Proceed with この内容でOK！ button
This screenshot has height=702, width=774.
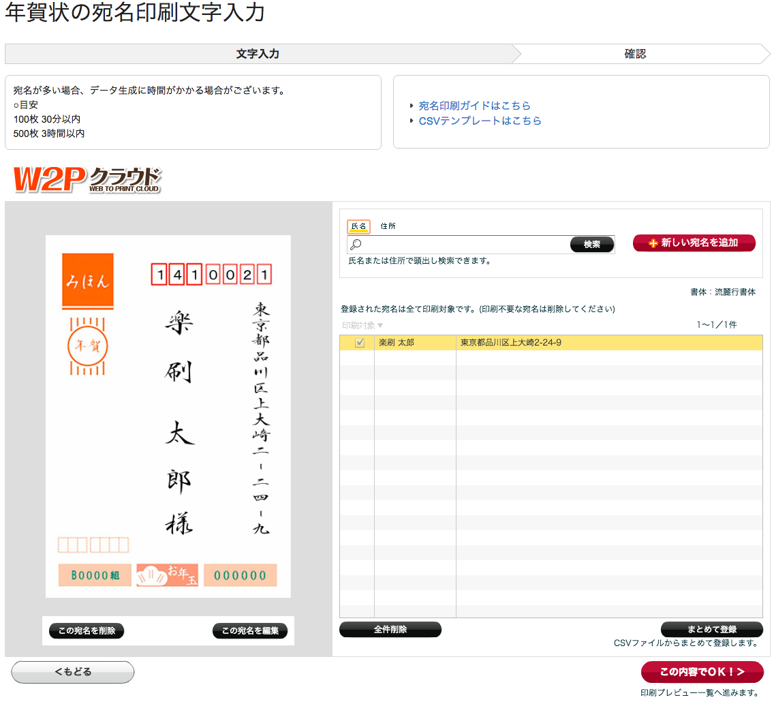tap(702, 672)
